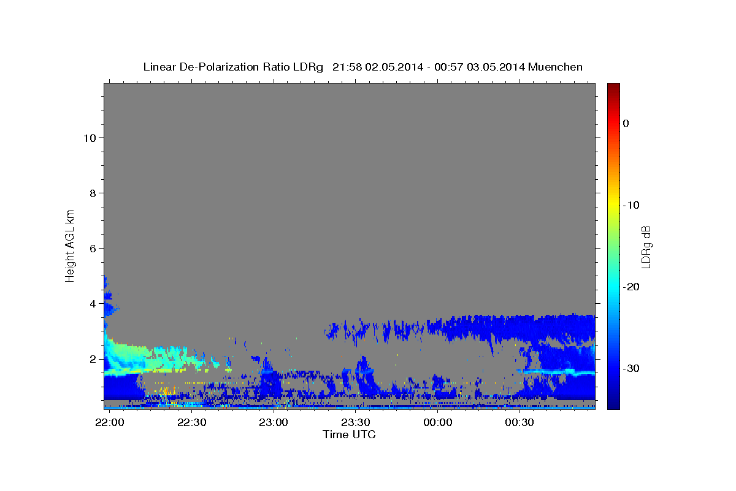Click the height tick label 8
Viewport: 736px width, 491px height.
point(92,193)
